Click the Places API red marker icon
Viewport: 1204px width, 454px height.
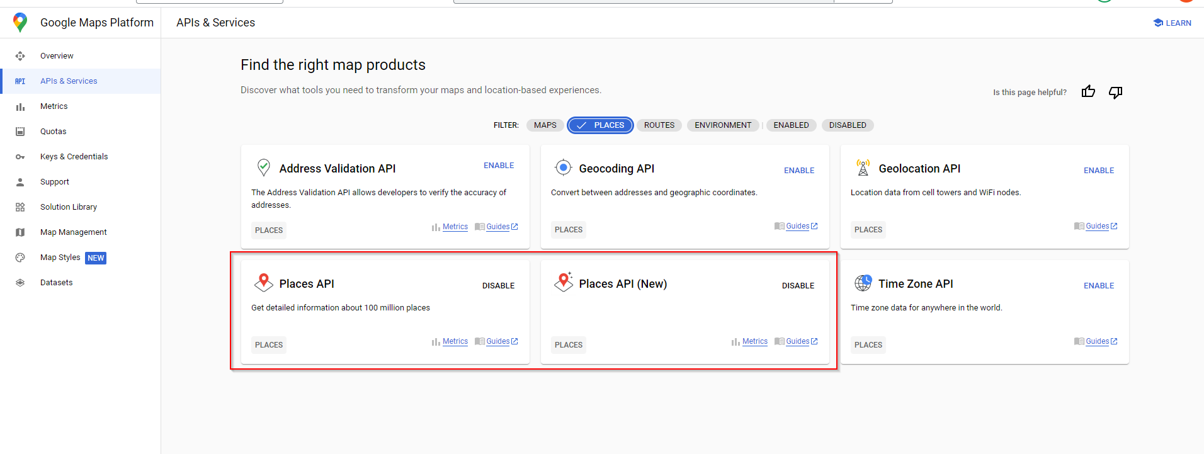pyautogui.click(x=264, y=282)
